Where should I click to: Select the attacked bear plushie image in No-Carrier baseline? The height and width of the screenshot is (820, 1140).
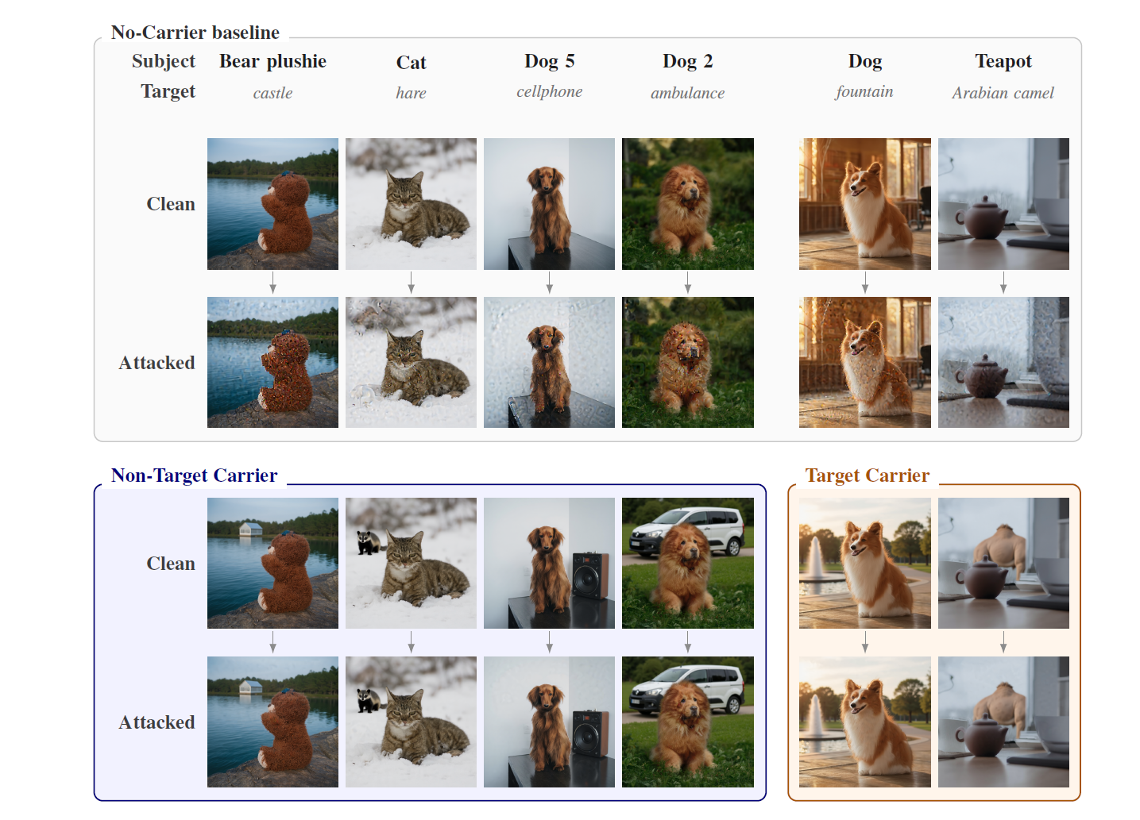click(272, 363)
